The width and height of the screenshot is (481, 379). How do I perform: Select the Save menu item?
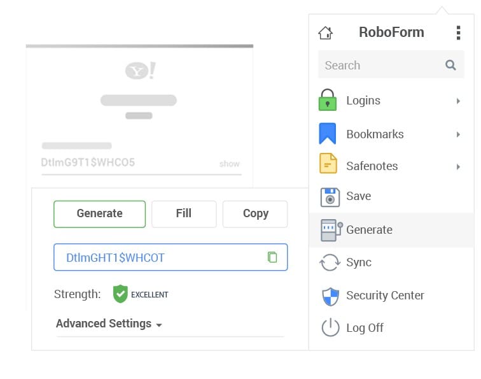pos(391,196)
